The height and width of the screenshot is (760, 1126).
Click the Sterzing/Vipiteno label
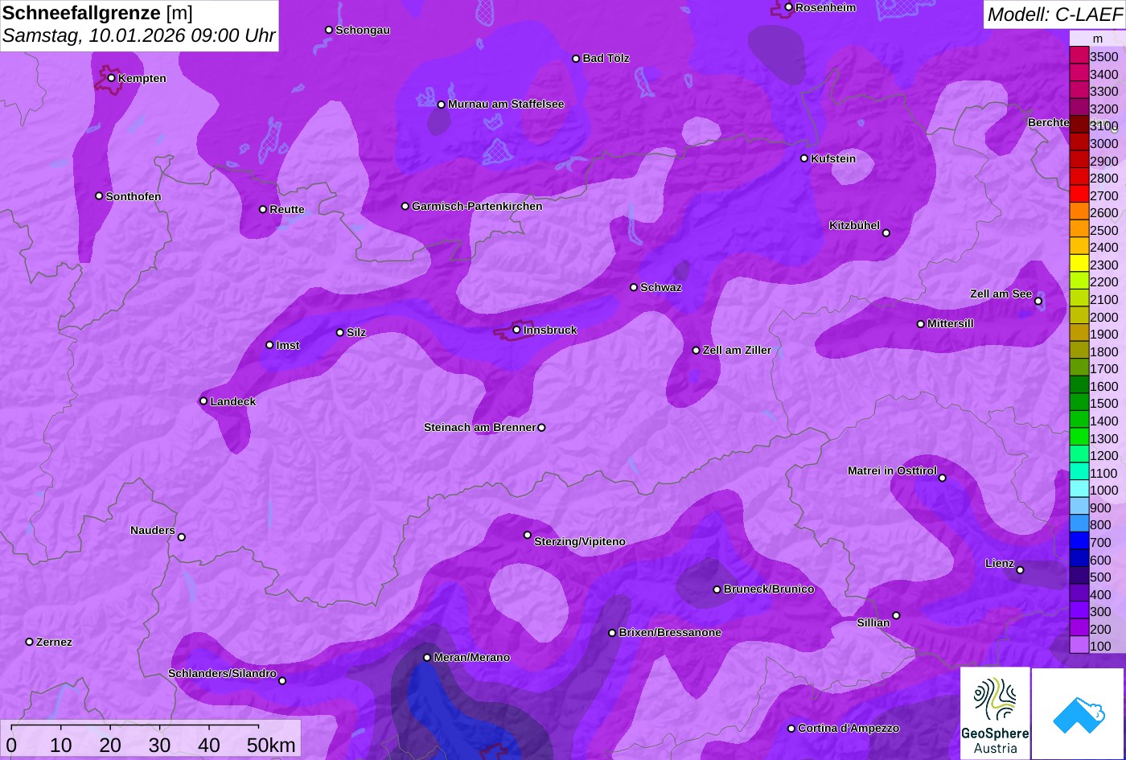pyautogui.click(x=580, y=542)
